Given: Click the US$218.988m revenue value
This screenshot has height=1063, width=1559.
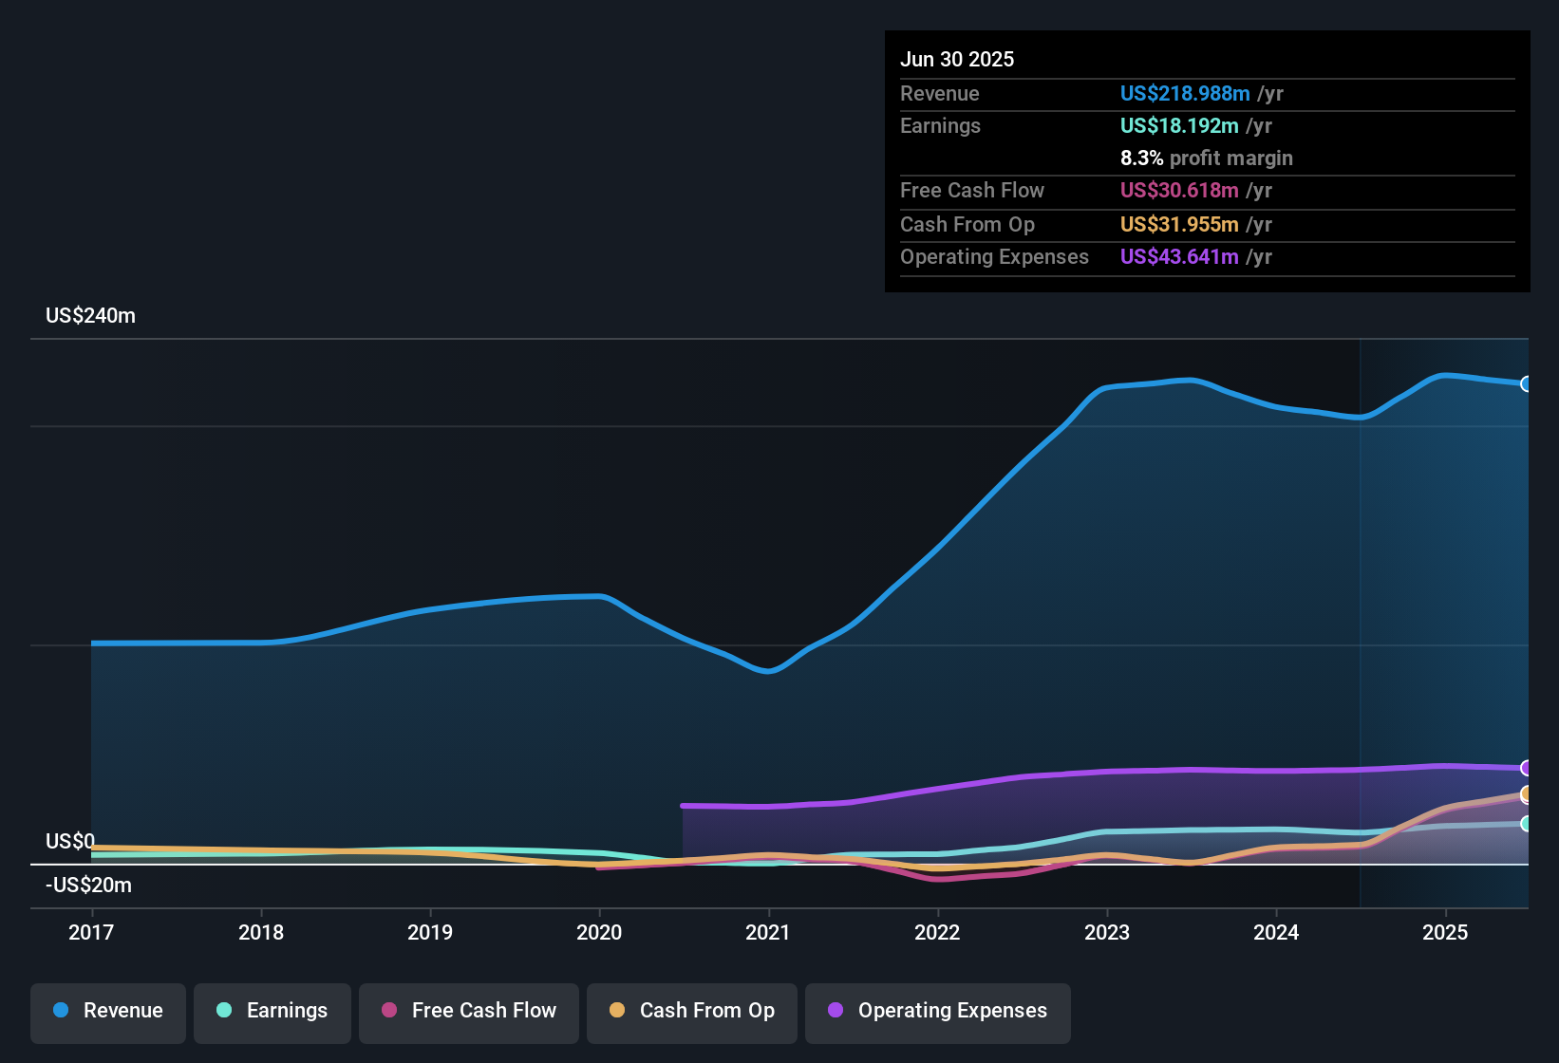Looking at the screenshot, I should click(1185, 93).
